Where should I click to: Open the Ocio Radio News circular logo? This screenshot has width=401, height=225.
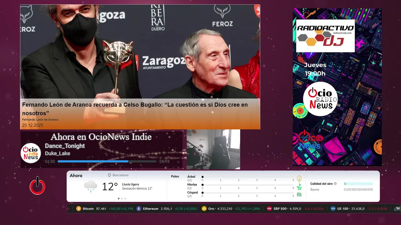coord(320,99)
